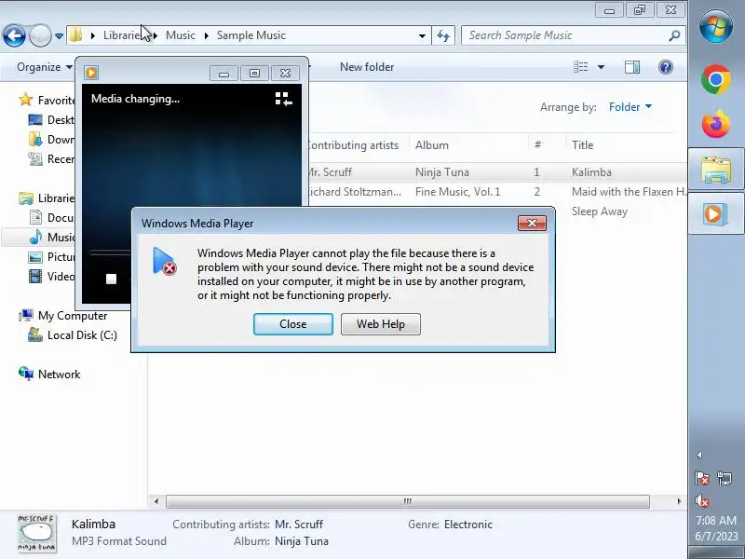Click the Electronic genre value
This screenshot has height=559, width=745.
click(468, 525)
